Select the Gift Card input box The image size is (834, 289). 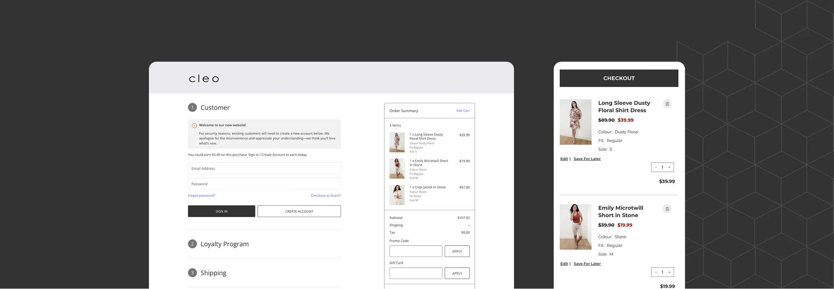point(415,273)
